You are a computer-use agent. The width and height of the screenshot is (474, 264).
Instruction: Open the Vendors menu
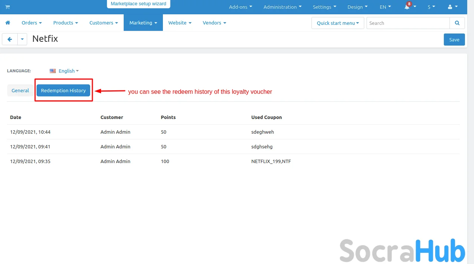coord(214,23)
